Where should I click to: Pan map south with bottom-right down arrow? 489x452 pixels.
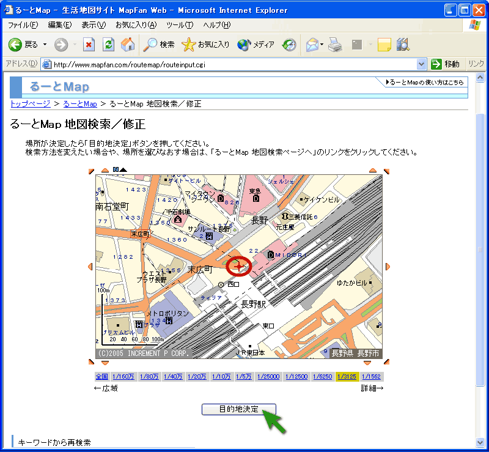[367, 363]
